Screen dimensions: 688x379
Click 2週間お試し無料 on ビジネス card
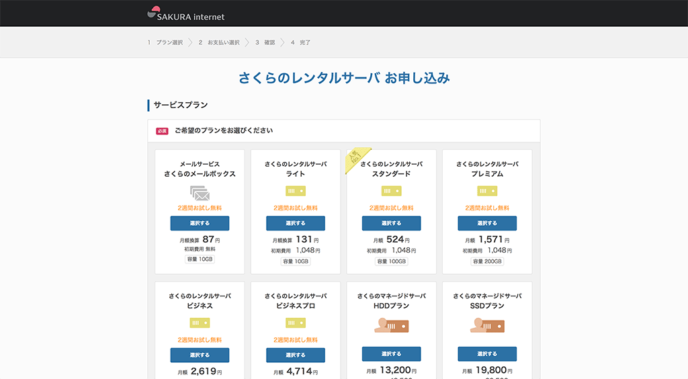200,340
